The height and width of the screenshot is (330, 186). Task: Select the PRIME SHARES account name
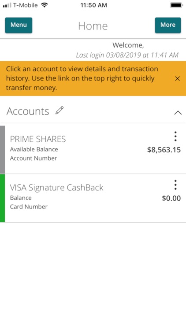38,139
